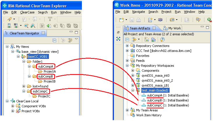The height and width of the screenshot is (121, 213).
Task: Click the New Work Item icon
Action: tap(150, 20)
